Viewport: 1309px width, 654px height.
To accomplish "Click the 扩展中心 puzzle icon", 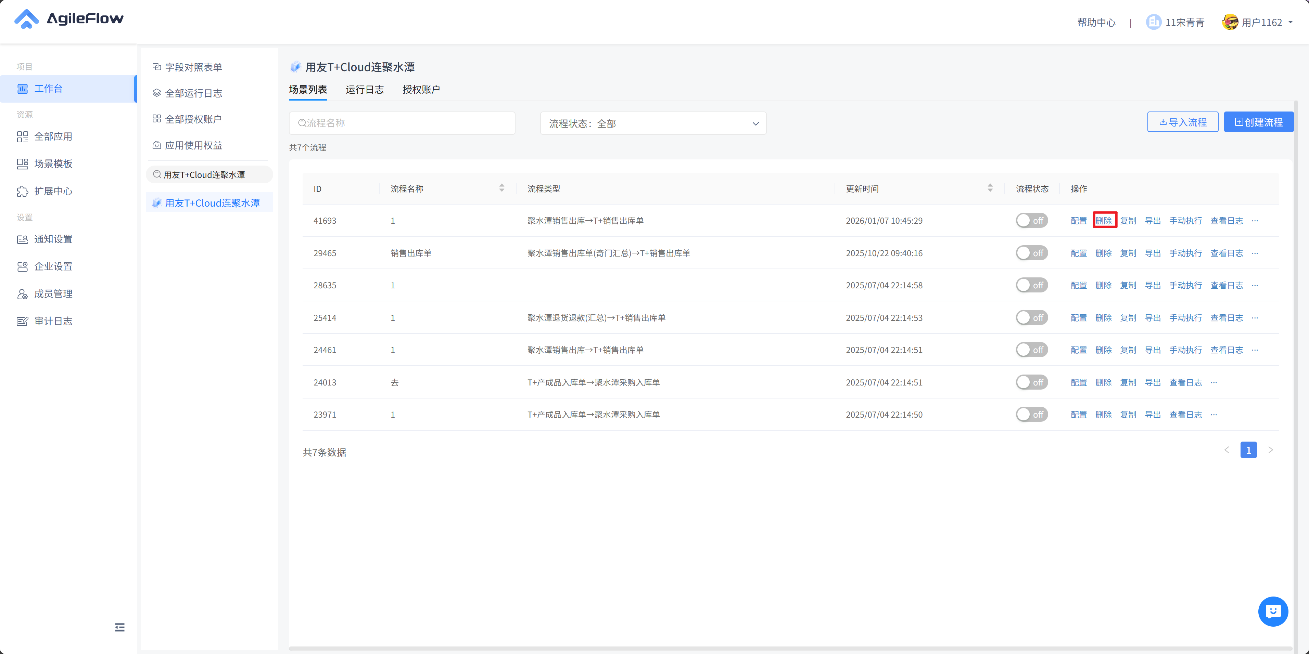I will click(22, 192).
